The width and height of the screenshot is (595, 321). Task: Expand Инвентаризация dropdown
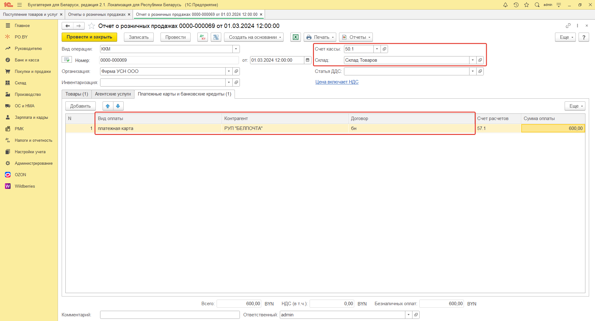pyautogui.click(x=229, y=82)
